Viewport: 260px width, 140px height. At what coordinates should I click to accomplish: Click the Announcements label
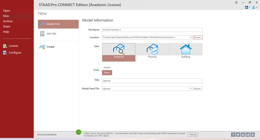click(47, 134)
